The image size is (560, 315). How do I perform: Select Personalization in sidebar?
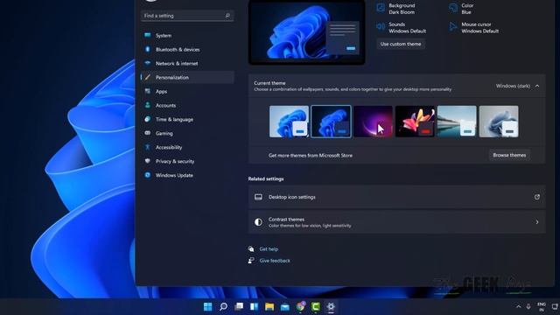pyautogui.click(x=187, y=77)
